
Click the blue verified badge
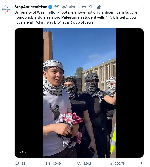click(50, 7)
